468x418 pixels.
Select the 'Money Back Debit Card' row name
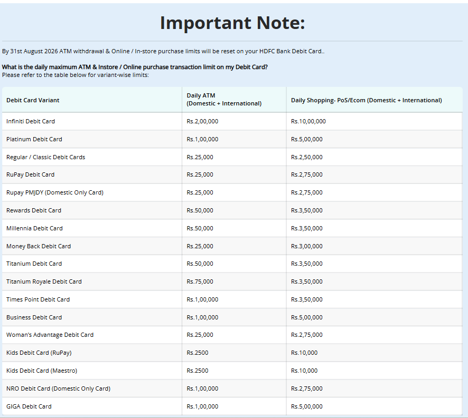click(39, 246)
